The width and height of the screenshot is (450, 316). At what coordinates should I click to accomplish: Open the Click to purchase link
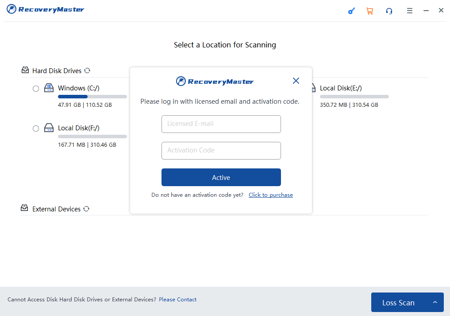click(271, 195)
